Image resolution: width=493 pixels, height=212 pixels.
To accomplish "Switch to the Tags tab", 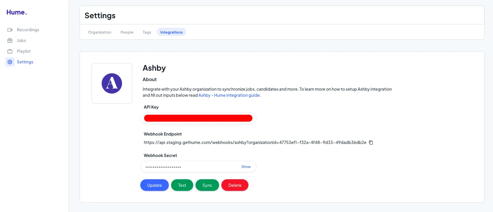I will pyautogui.click(x=147, y=32).
